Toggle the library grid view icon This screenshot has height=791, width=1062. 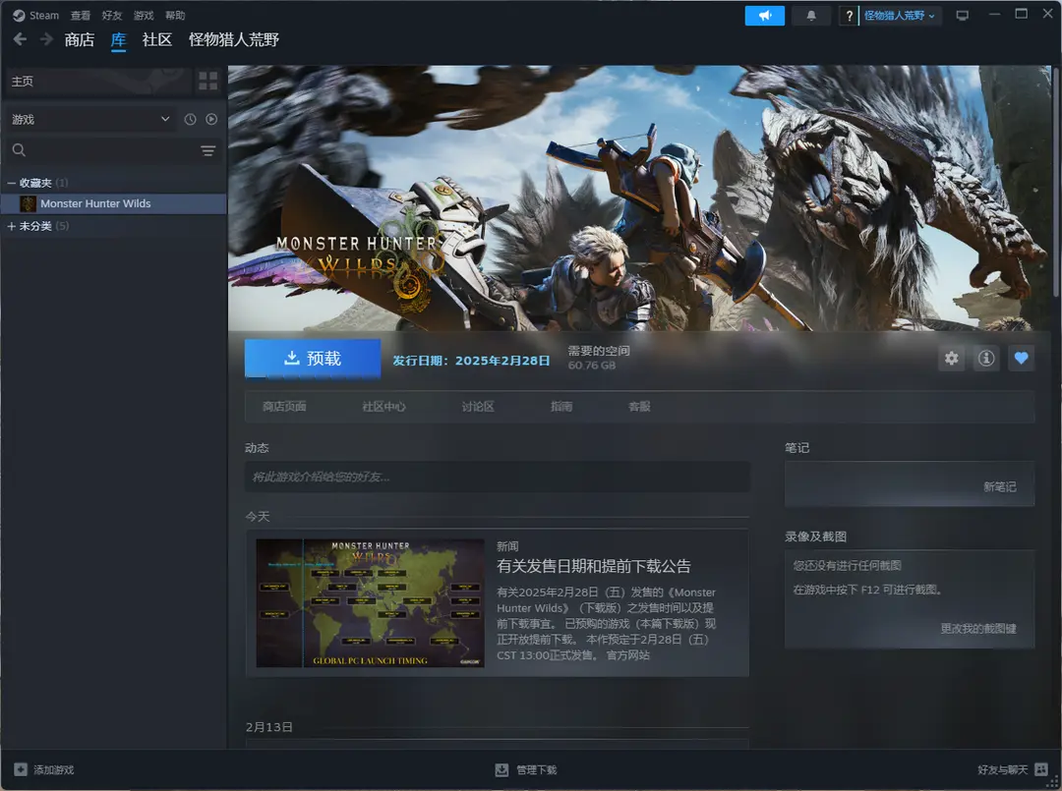[x=207, y=82]
